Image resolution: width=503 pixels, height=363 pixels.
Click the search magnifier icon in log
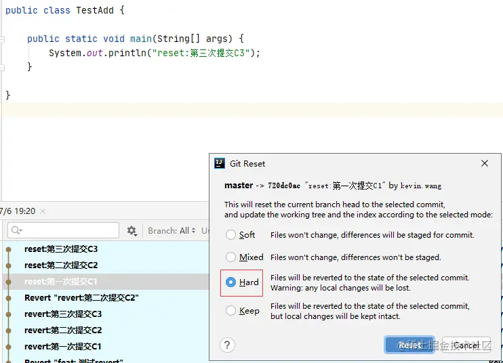point(16,230)
